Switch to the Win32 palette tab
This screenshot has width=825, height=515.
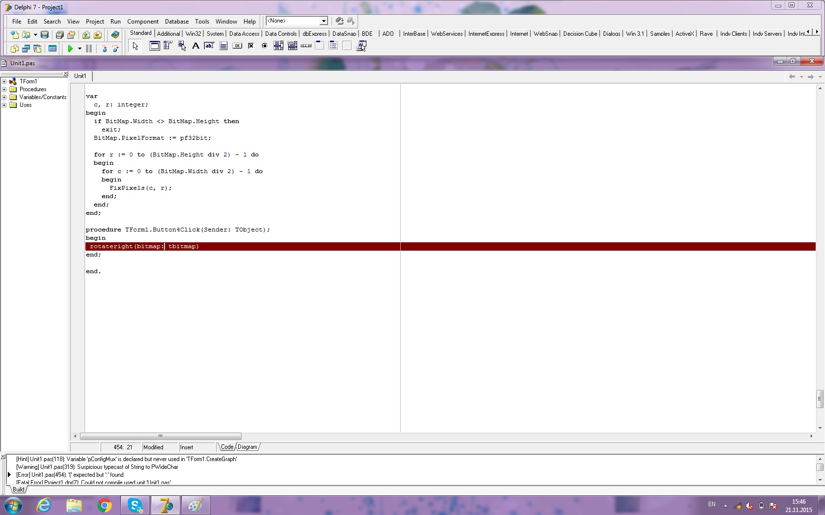(x=193, y=34)
